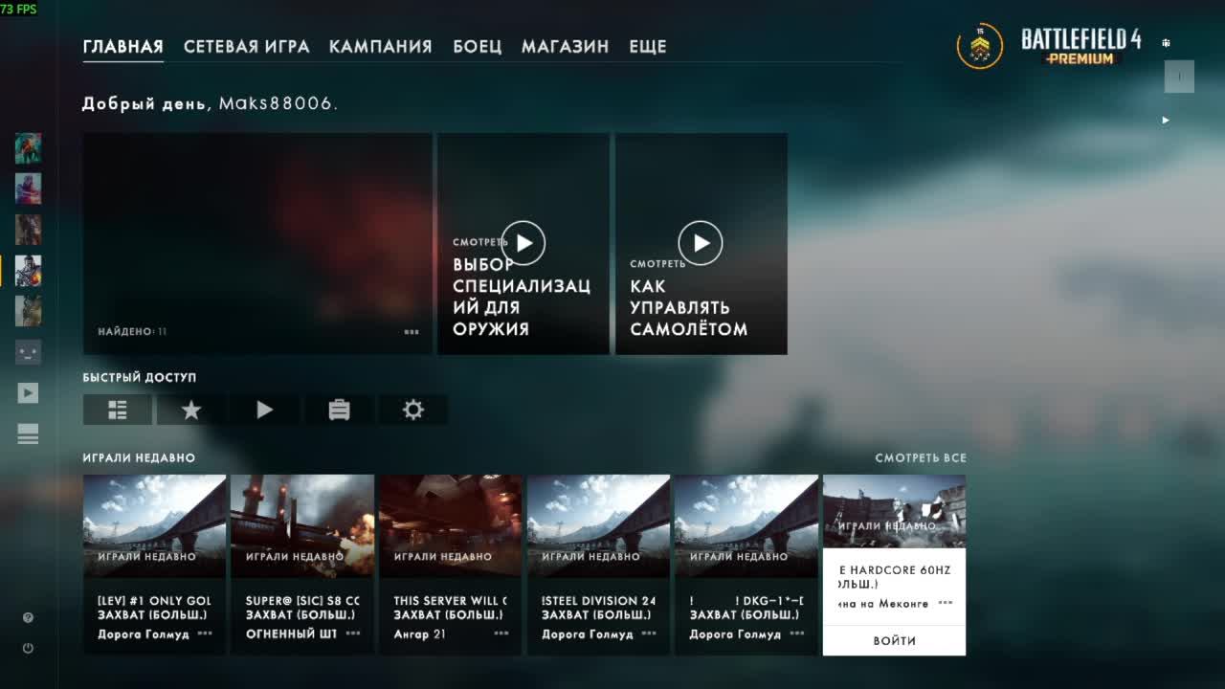Click the ВОЙТИ button

pos(894,641)
